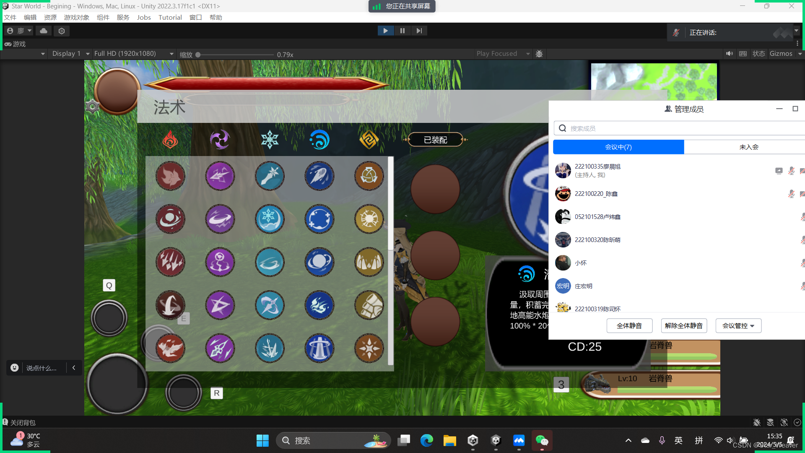This screenshot has height=453, width=805.
Task: Toggle the game view audio mute
Action: (x=730, y=54)
